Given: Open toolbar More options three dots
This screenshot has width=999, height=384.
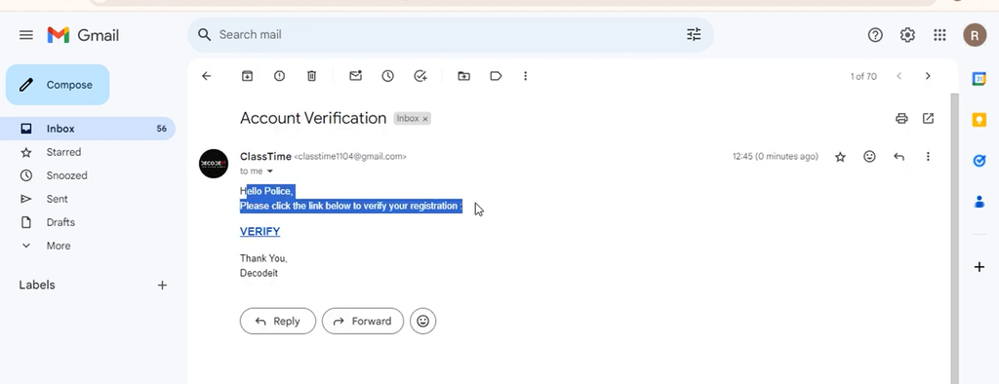Looking at the screenshot, I should pyautogui.click(x=525, y=76).
